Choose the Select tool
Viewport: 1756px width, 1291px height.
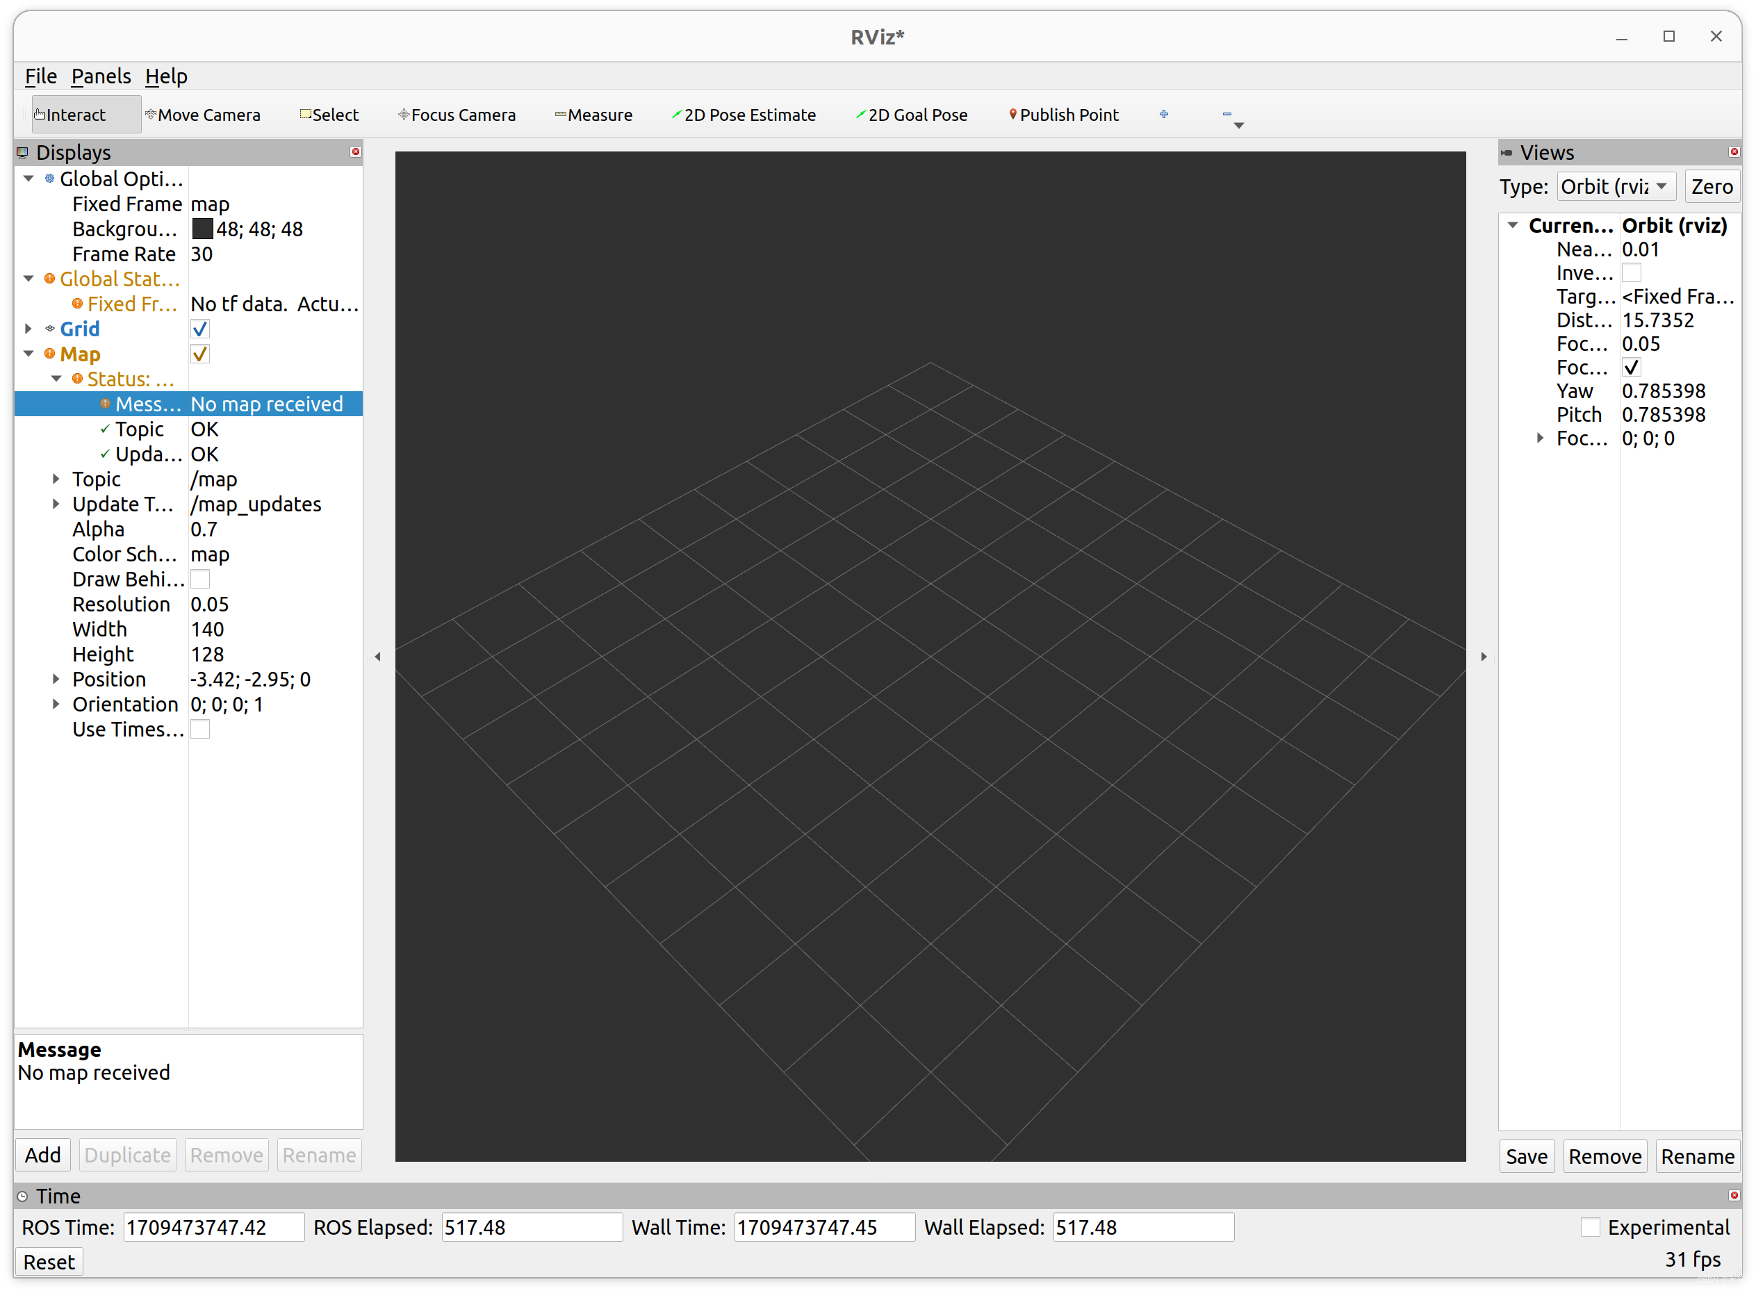pyautogui.click(x=329, y=115)
